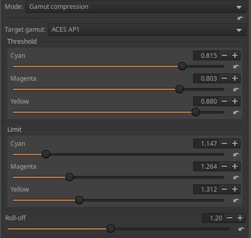This screenshot has height=238, width=251.
Task: Increase the Limit Magenta value with plus
Action: (235, 166)
